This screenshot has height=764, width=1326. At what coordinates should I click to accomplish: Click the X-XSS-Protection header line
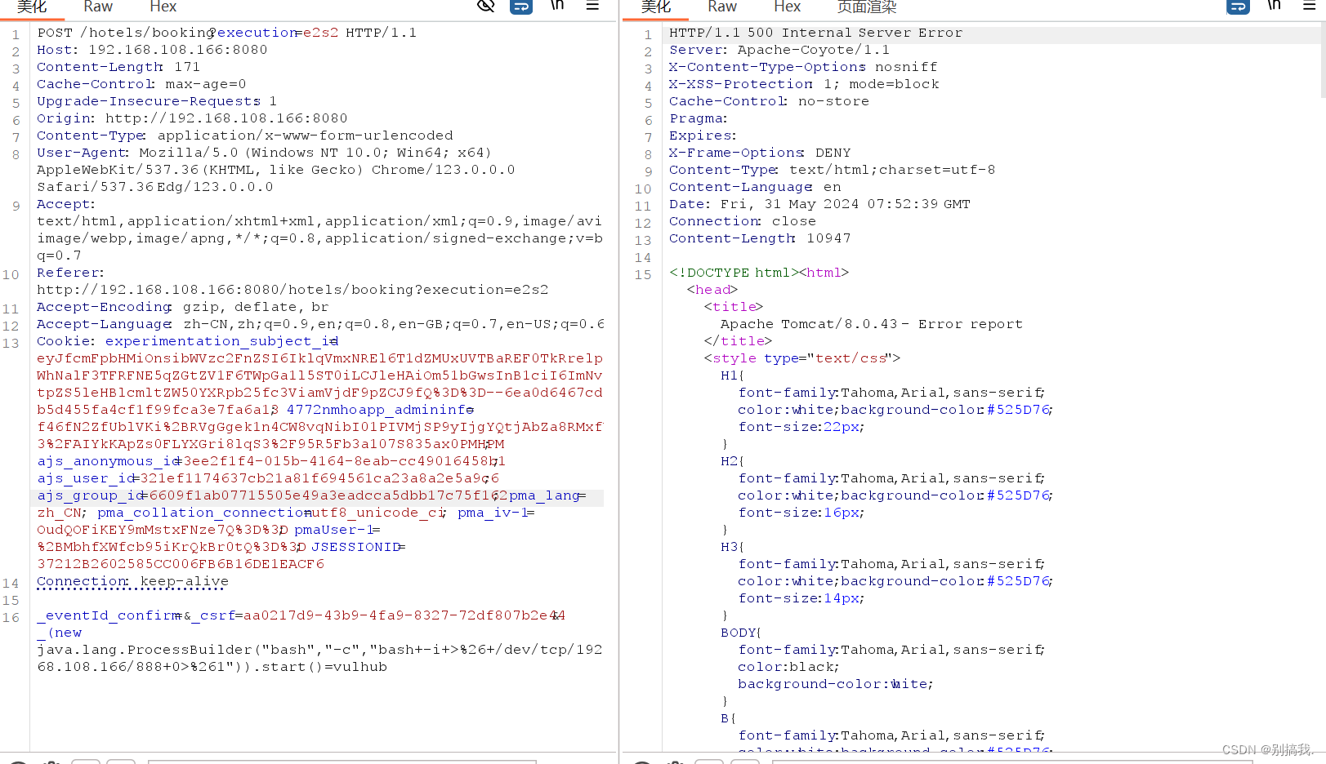pos(804,84)
